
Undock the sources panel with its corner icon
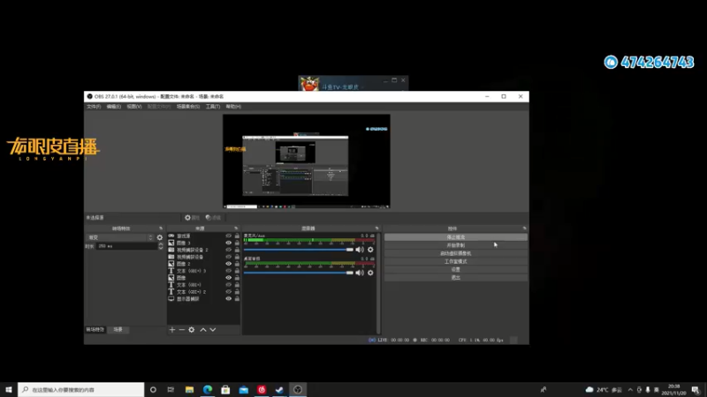[x=236, y=228]
